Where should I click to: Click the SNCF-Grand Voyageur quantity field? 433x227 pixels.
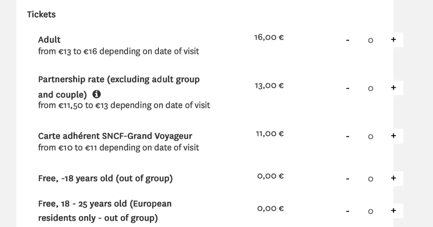371,137
